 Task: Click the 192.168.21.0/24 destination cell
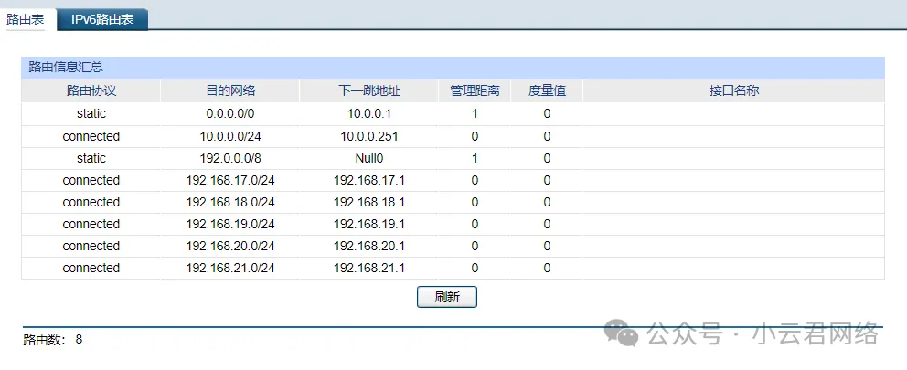pos(230,268)
